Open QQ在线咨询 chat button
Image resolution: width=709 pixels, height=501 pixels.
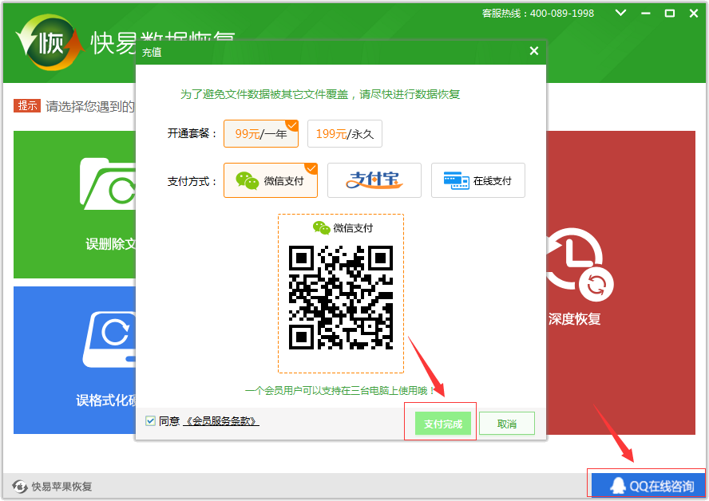coord(649,486)
